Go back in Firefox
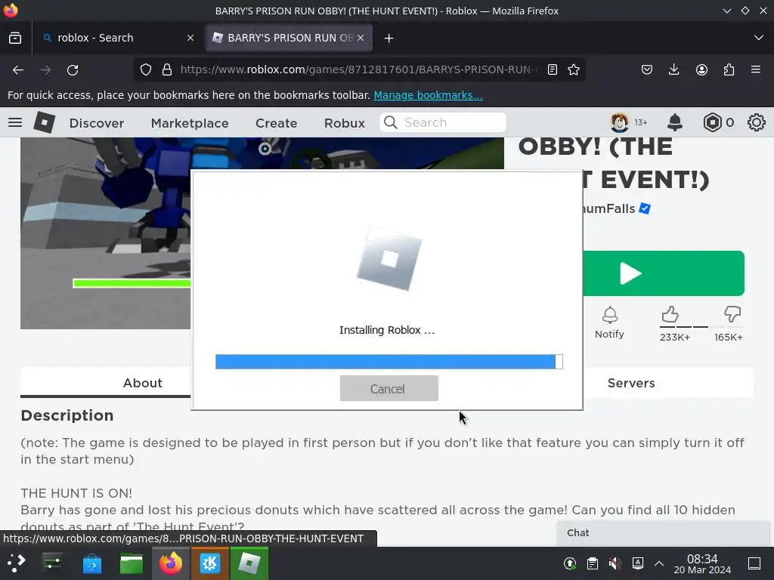Image resolution: width=774 pixels, height=580 pixels. tap(18, 70)
